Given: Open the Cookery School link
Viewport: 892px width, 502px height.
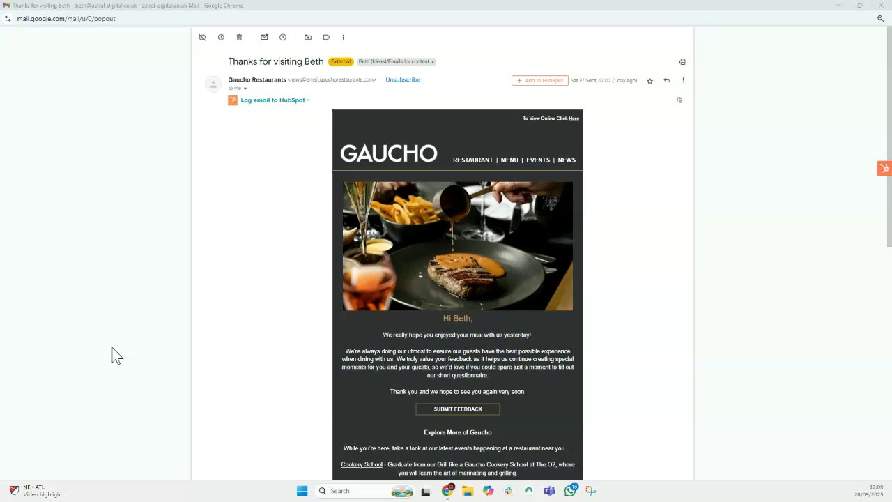Looking at the screenshot, I should tap(362, 464).
